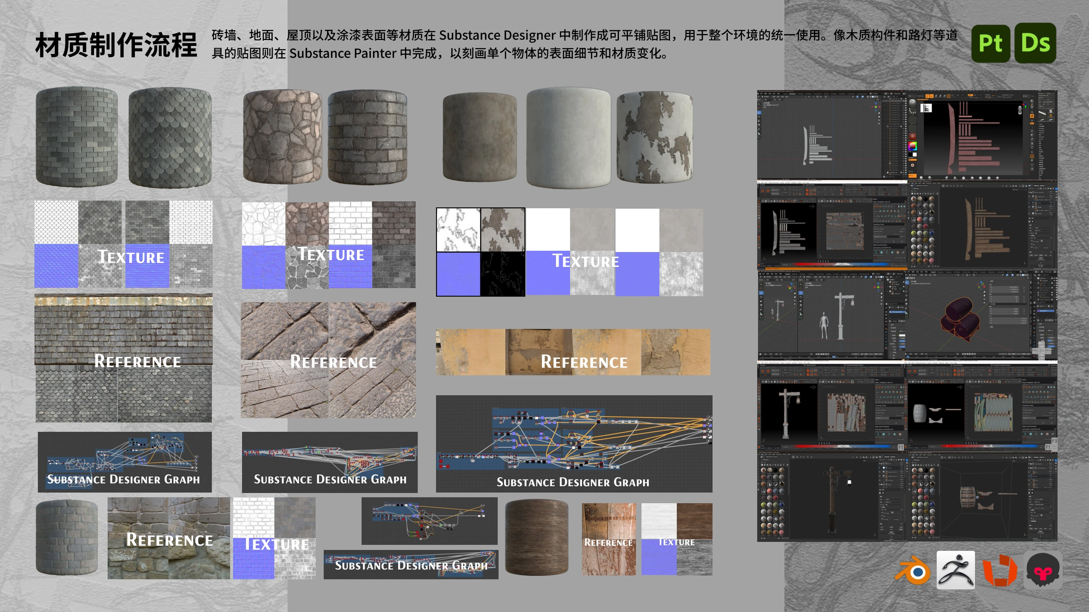
Task: Select the peeling plaster cylinder preview
Action: point(656,138)
